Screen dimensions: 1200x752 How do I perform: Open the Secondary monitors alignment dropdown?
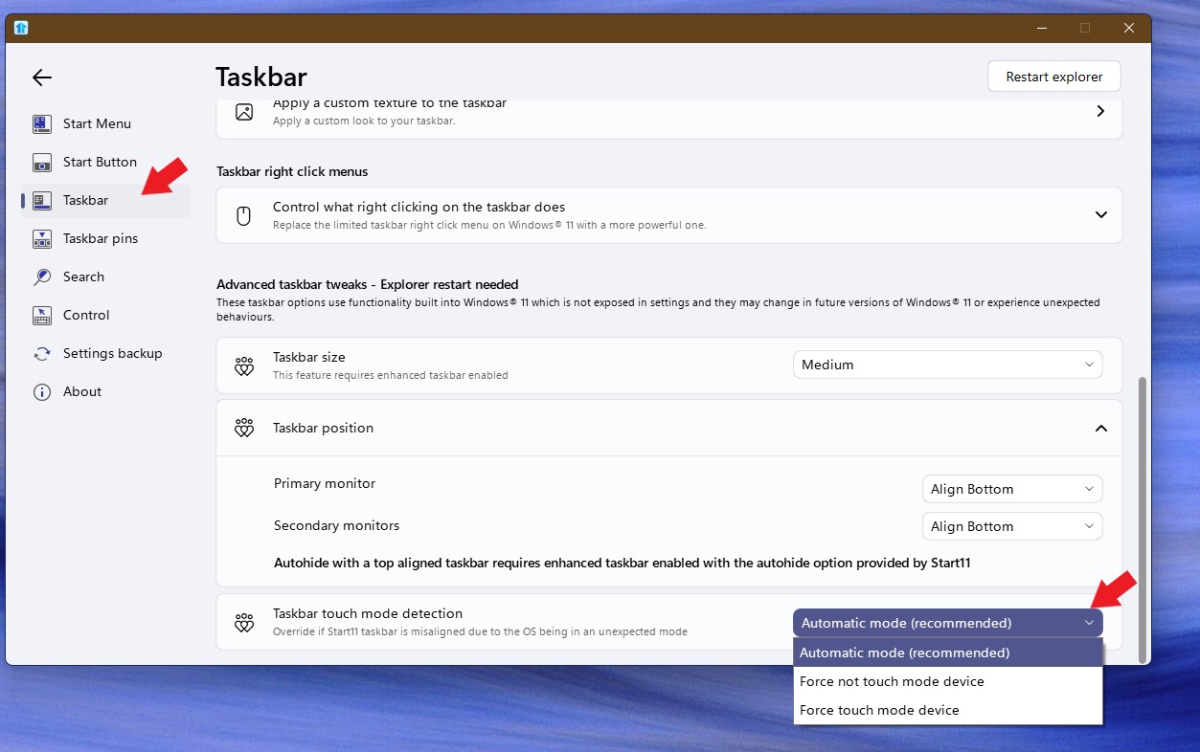pos(1011,526)
